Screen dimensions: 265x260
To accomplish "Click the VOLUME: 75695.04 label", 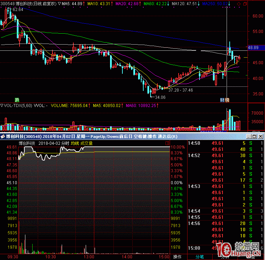I will point(69,106).
